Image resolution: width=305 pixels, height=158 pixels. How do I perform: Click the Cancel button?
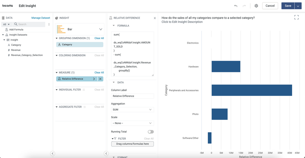[x=270, y=6]
